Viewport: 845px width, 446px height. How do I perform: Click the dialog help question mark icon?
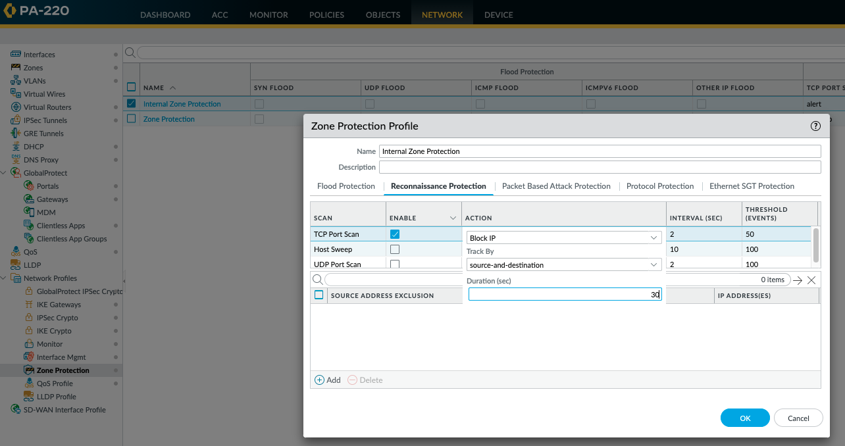(815, 126)
